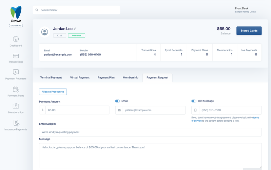Click the Stored Cards button

(249, 31)
